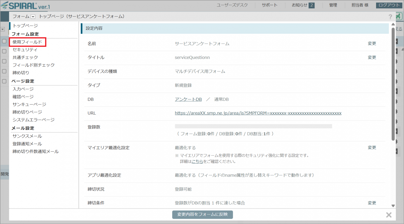Image resolution: width=404 pixels, height=224 pixels.
Task: Open help with the question mark icon
Action: [390, 17]
